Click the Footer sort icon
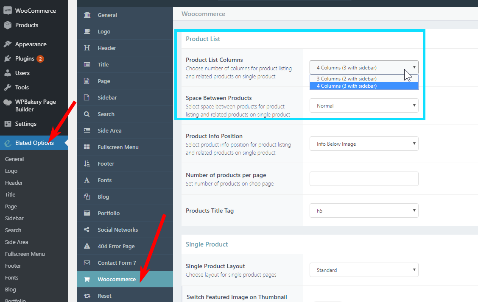 click(x=87, y=163)
